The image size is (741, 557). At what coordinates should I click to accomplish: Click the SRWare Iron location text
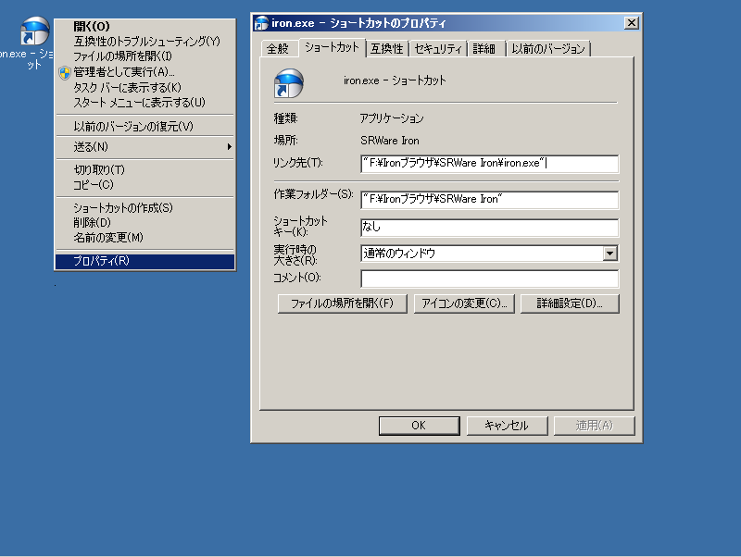pos(389,141)
